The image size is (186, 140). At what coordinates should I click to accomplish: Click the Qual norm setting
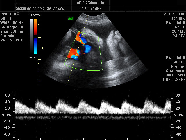tap(176, 71)
